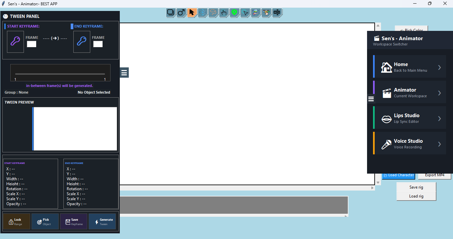This screenshot has width=453, height=239.
Task: Open the hand holding picture tool
Action: [x=256, y=13]
